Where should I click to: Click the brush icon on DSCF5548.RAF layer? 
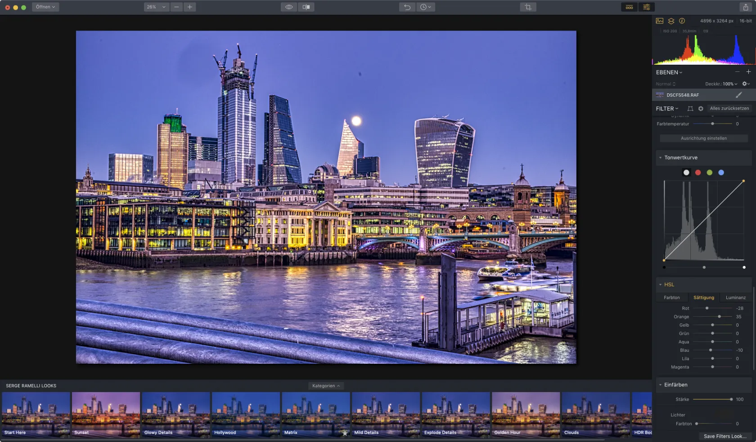(x=738, y=95)
